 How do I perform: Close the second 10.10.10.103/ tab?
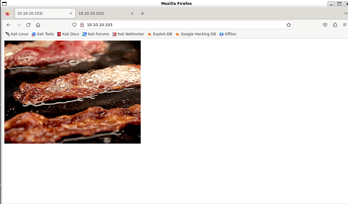(132, 13)
